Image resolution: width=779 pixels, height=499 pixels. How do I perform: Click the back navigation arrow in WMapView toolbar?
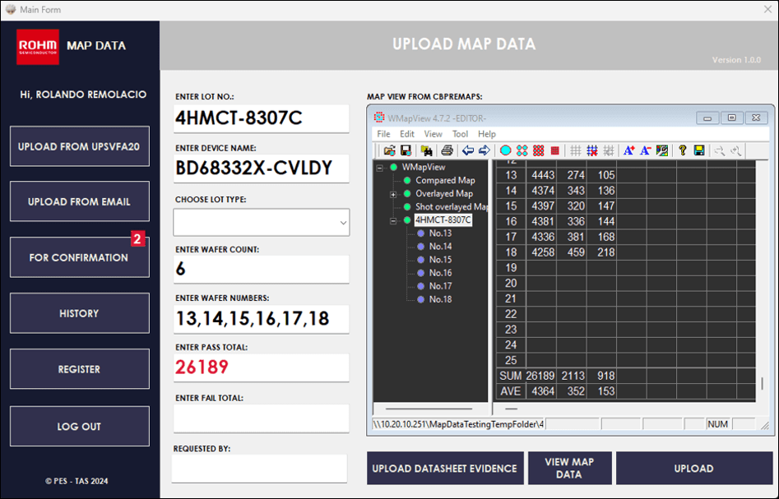tap(468, 151)
